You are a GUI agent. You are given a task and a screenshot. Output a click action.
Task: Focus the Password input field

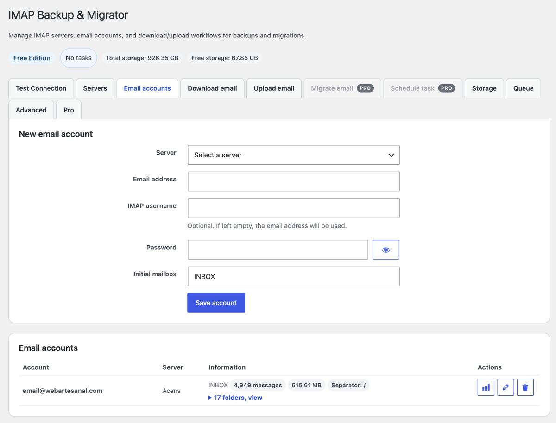(278, 250)
